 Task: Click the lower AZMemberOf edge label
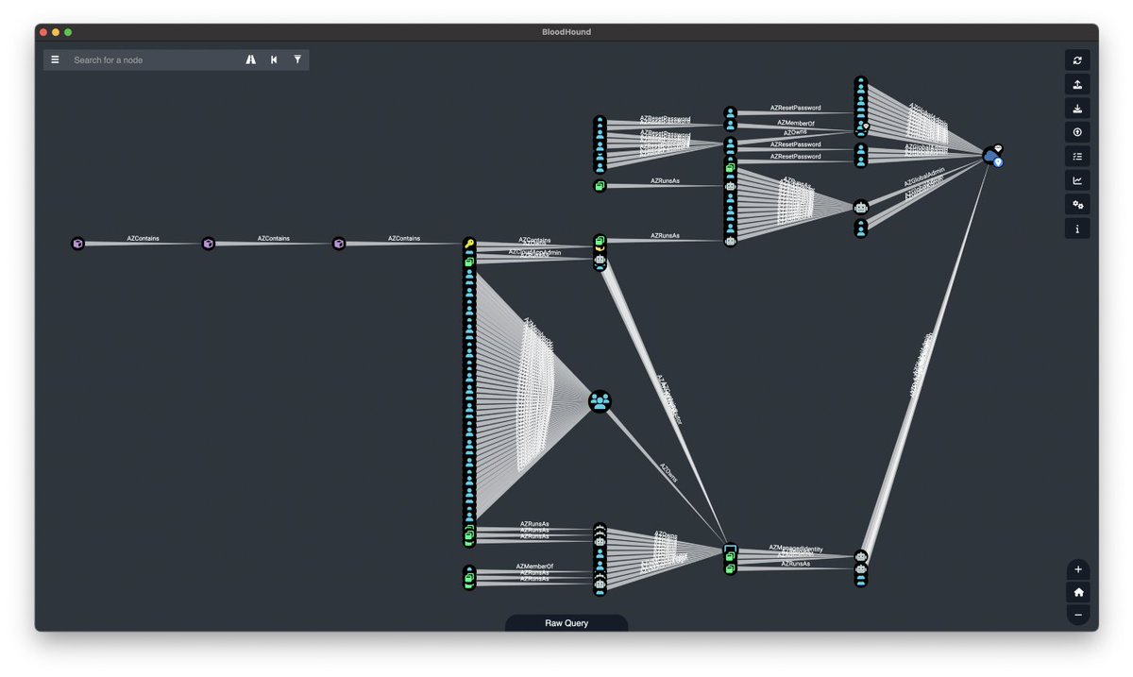pos(534,567)
